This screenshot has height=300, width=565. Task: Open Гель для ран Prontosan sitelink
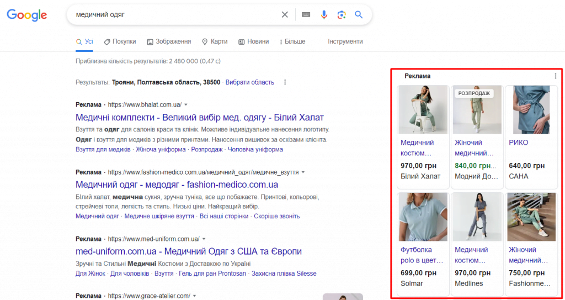[x=212, y=273]
